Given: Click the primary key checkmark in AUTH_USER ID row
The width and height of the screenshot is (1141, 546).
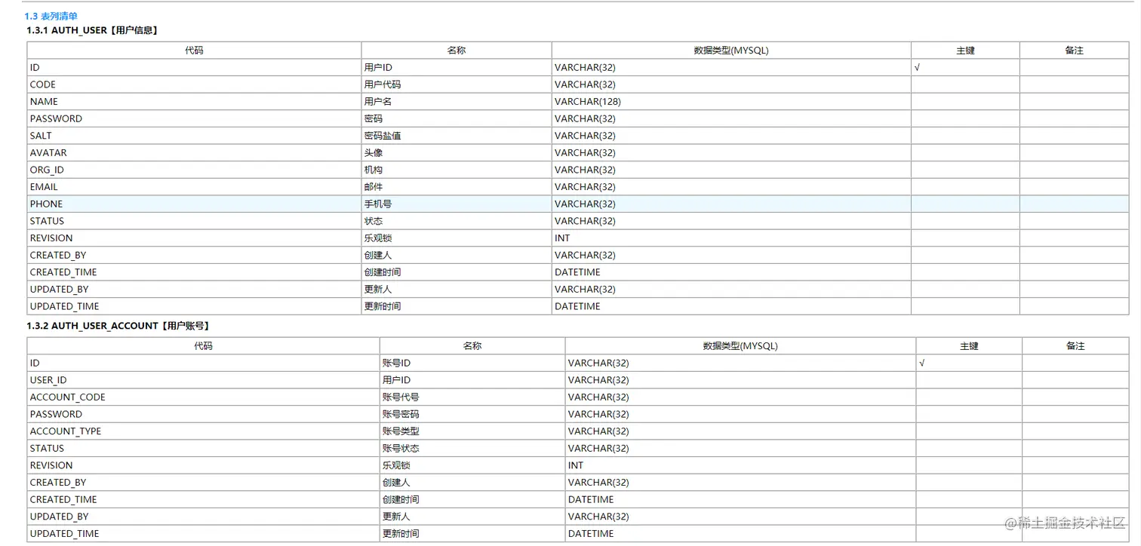Looking at the screenshot, I should (917, 68).
